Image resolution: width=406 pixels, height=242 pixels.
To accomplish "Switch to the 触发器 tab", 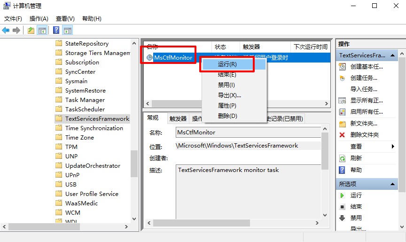I will point(178,118).
